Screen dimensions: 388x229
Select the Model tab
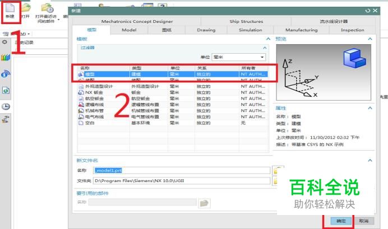(129, 30)
